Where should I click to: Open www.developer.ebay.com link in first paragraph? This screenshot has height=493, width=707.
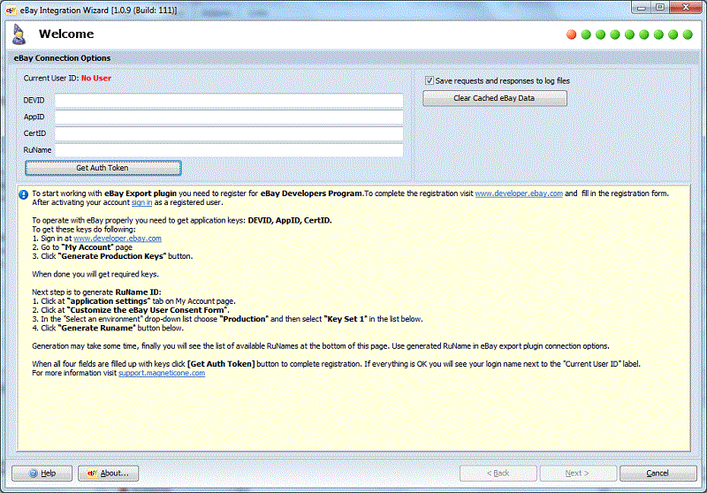click(x=519, y=193)
